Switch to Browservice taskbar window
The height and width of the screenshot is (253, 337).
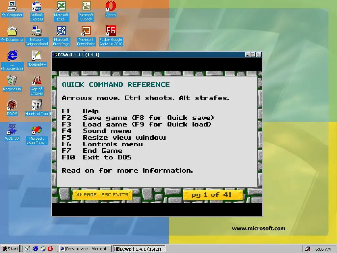click(x=86, y=249)
